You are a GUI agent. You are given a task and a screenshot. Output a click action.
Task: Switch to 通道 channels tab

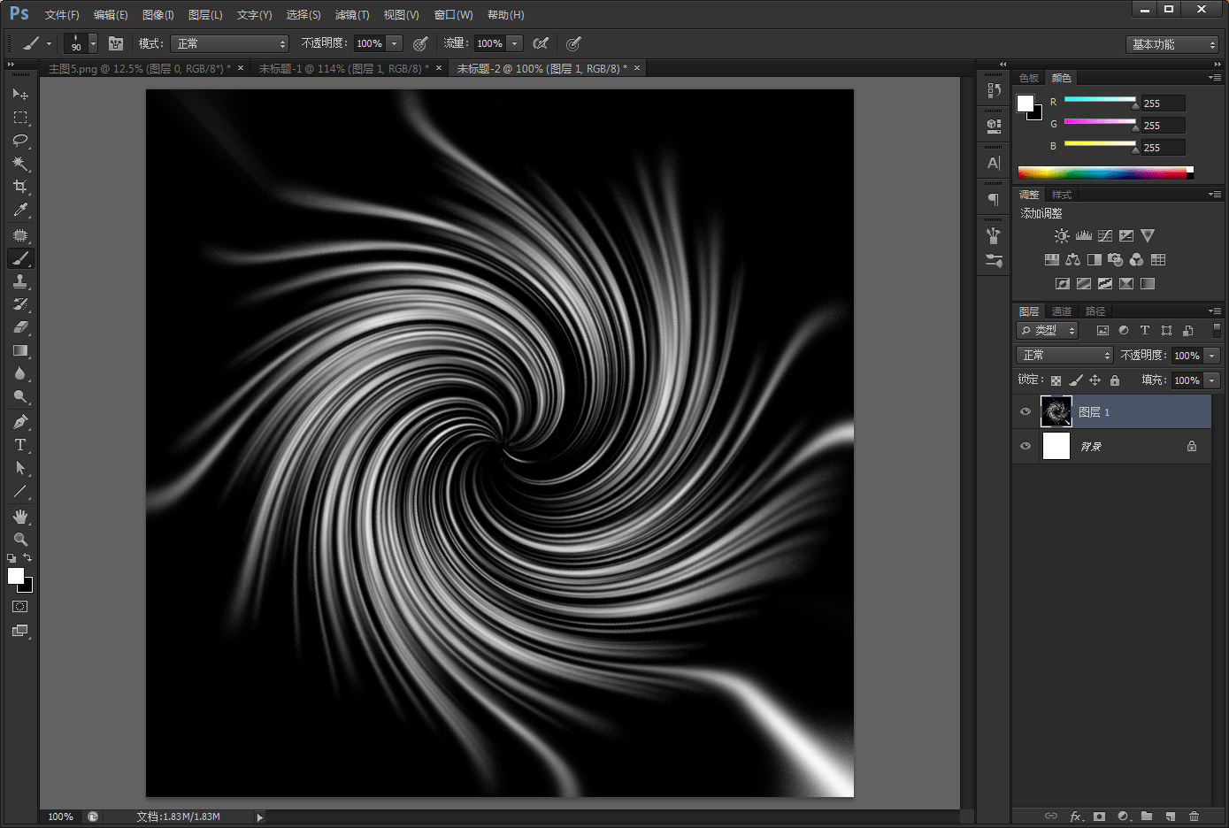(1062, 311)
